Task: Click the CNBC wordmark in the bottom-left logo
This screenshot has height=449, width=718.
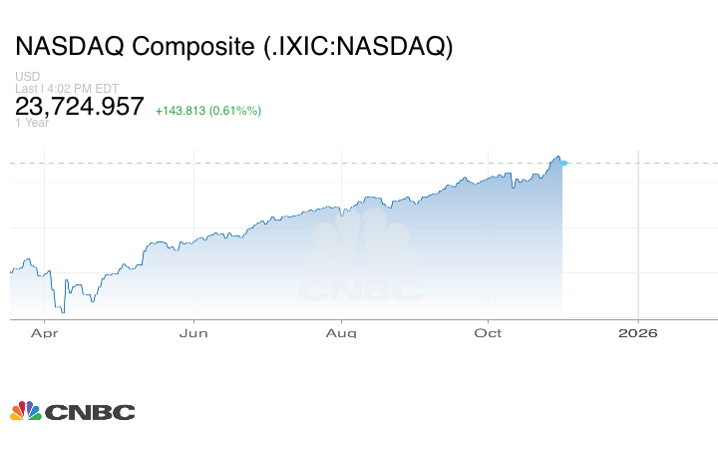Action: coord(89,412)
